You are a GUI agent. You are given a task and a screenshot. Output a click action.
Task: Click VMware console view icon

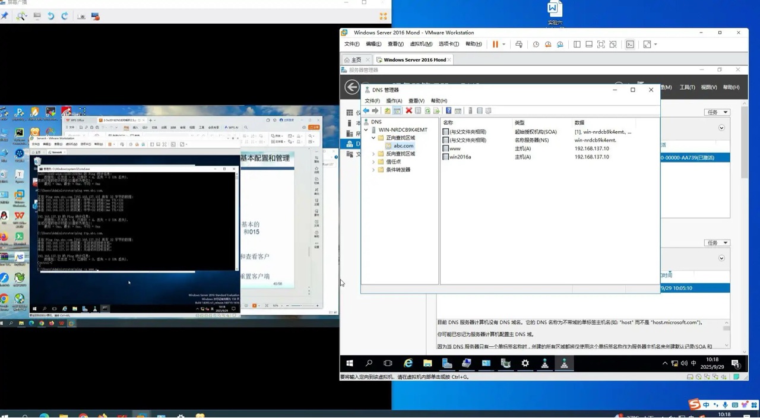pos(630,45)
